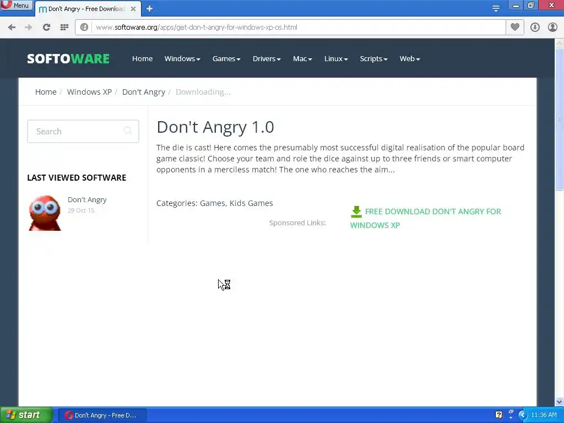
Task: Open the tab menu icon in title bar
Action: (x=496, y=8)
